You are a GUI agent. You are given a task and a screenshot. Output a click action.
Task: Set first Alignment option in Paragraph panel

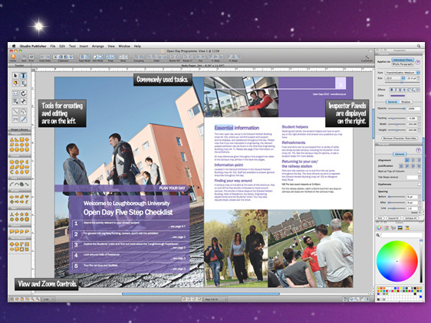coord(407,160)
